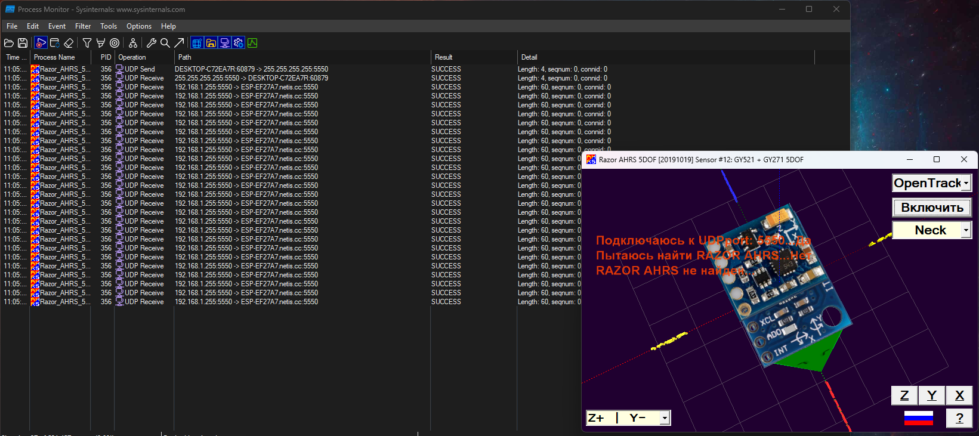
Task: Open the Tools menu
Action: pos(109,26)
